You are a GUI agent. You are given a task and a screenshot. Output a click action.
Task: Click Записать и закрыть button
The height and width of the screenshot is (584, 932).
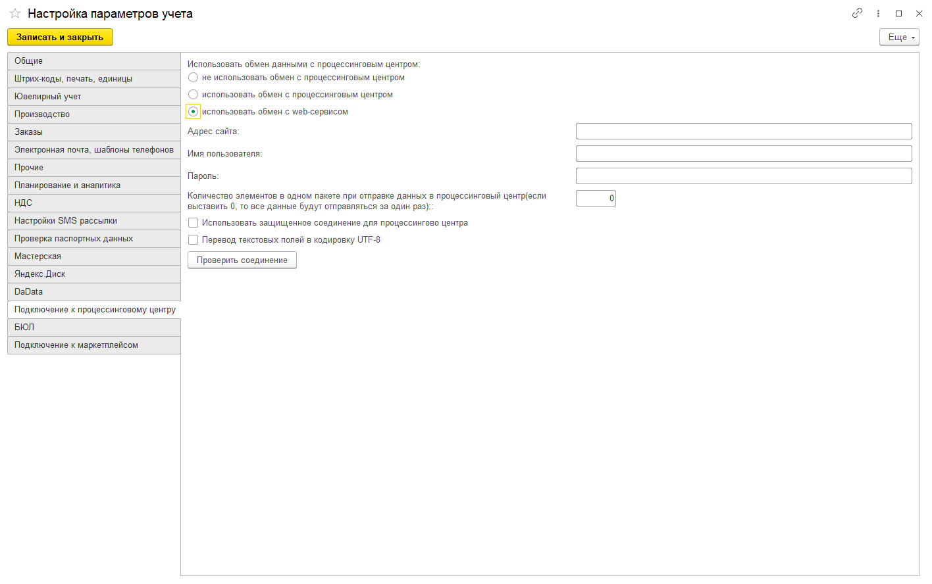pyautogui.click(x=60, y=37)
